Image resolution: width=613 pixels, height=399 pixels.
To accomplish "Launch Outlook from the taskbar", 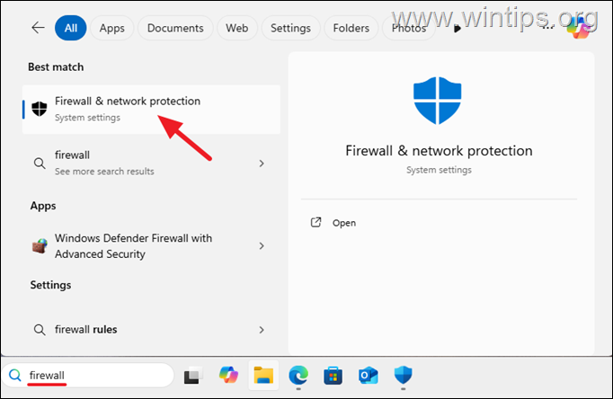I will click(x=369, y=376).
